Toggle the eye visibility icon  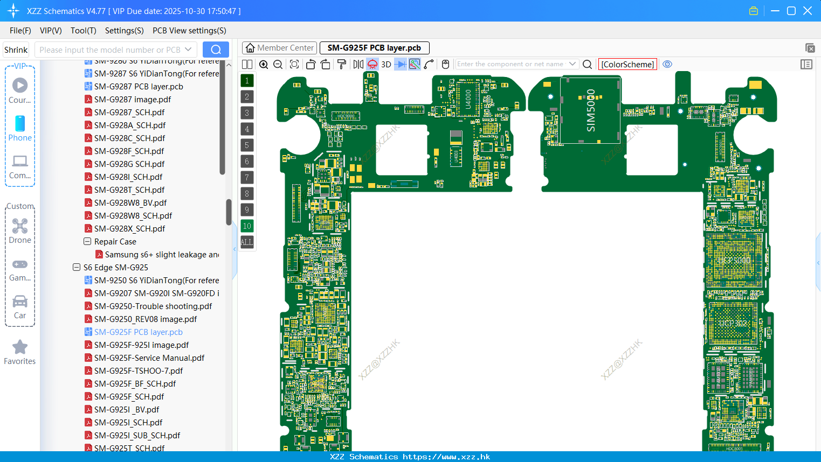(x=667, y=64)
